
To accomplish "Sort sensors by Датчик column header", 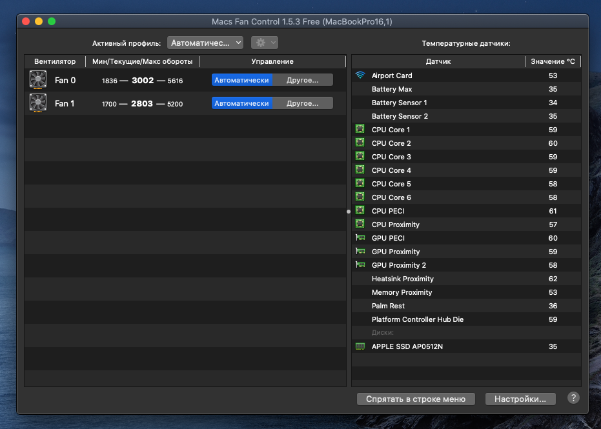I will 438,61.
